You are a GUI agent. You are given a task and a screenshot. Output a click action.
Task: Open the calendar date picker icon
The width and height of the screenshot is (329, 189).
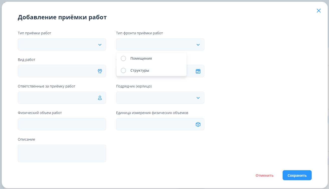pos(198,71)
